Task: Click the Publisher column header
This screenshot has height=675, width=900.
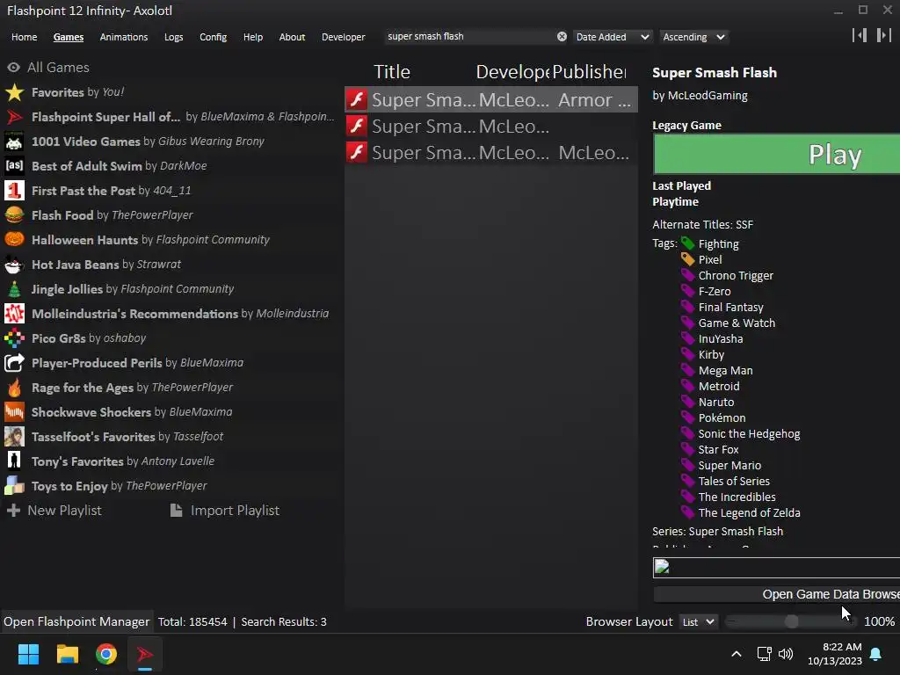Action: tap(590, 72)
